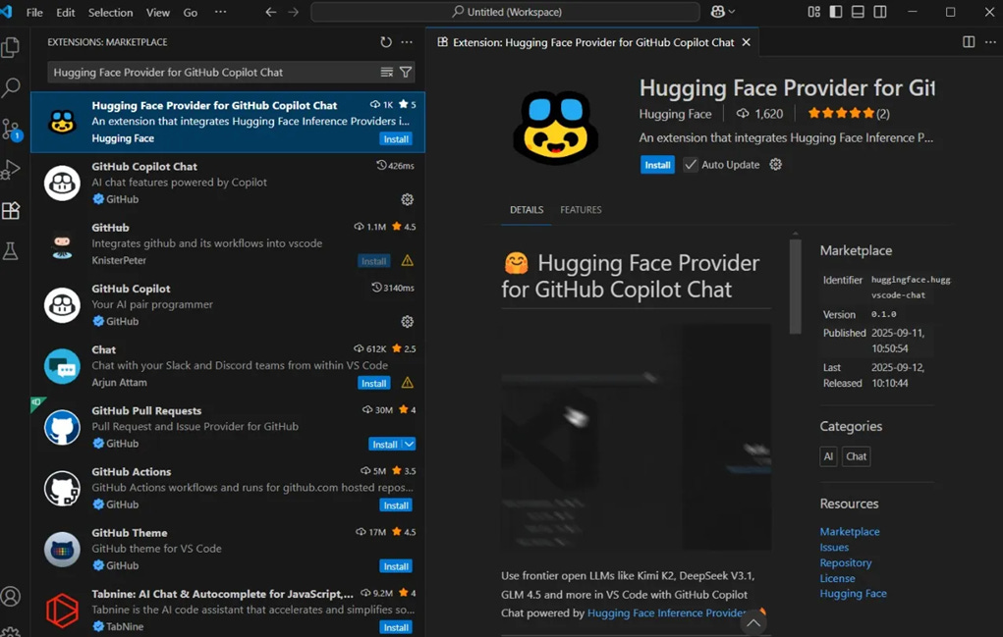The height and width of the screenshot is (637, 1003).
Task: Install extension from detail page
Action: 657,165
